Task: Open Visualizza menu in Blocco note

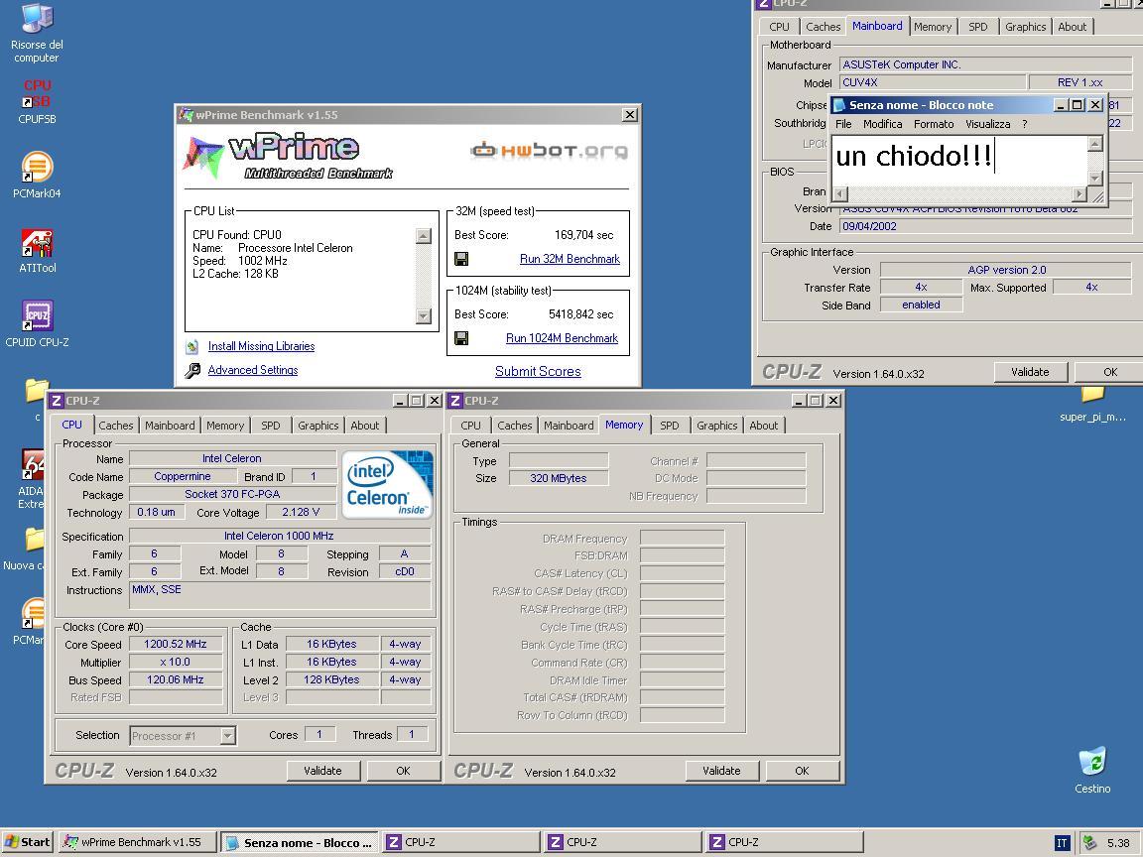Action: click(988, 124)
